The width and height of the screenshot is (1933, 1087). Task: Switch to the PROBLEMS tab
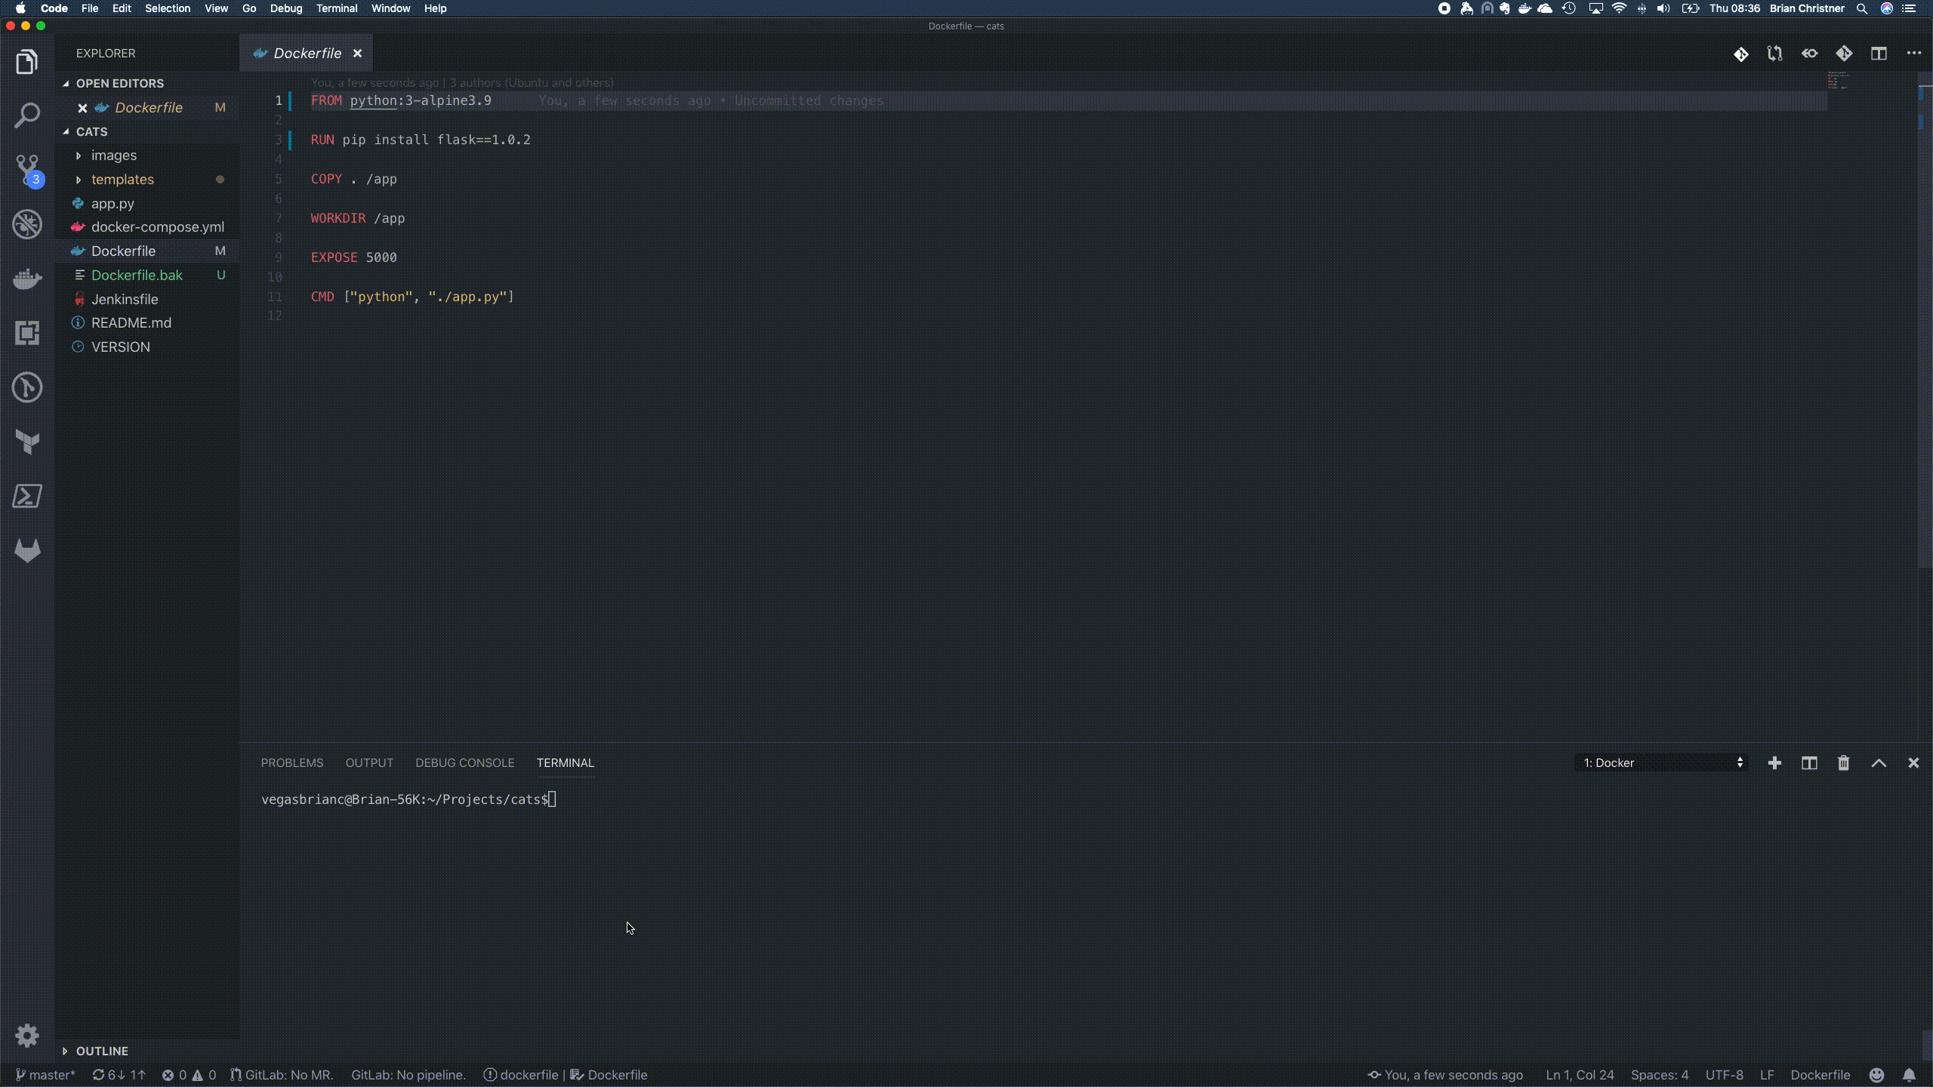[x=291, y=763]
